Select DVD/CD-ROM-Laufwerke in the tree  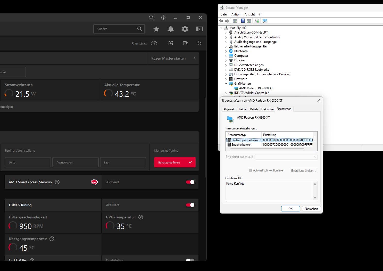[x=252, y=70]
